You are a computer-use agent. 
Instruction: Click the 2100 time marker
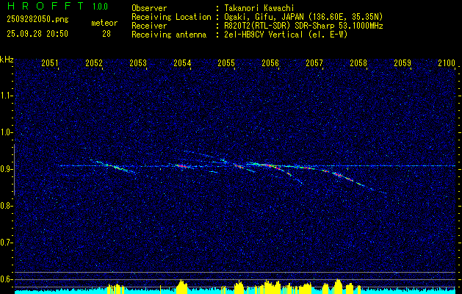[447, 63]
